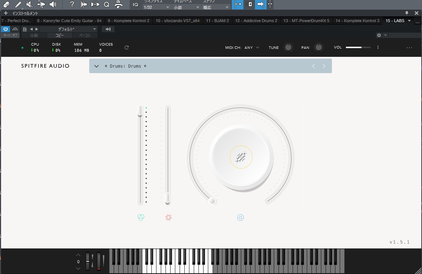Toggle the IQ input quantize button
Viewport: 422px width, 274px height.
click(135, 4)
